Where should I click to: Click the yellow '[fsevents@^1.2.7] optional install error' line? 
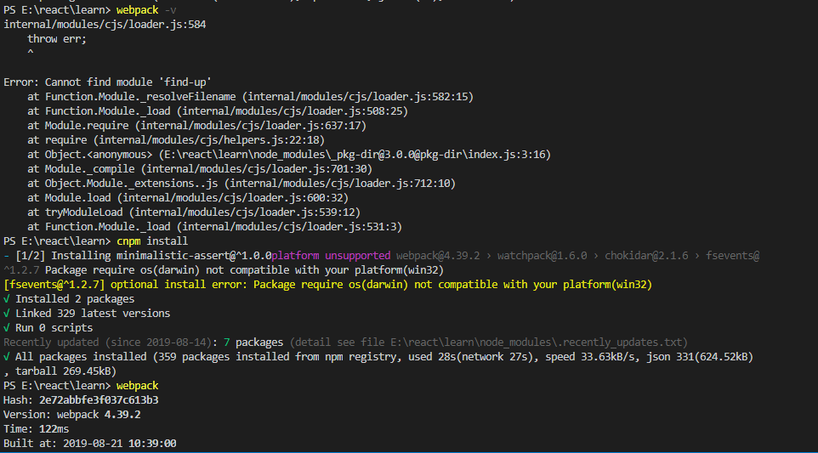click(327, 285)
